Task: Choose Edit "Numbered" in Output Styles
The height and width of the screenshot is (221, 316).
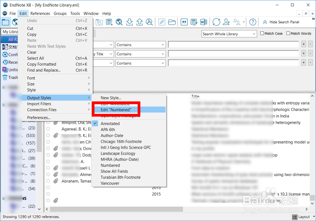Action: (129, 110)
